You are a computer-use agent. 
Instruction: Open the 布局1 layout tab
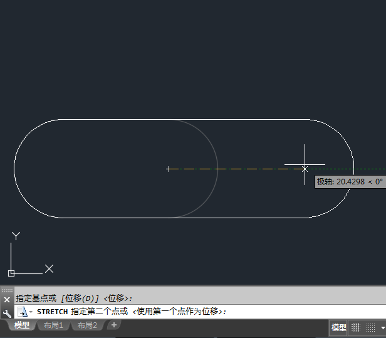[53, 325]
